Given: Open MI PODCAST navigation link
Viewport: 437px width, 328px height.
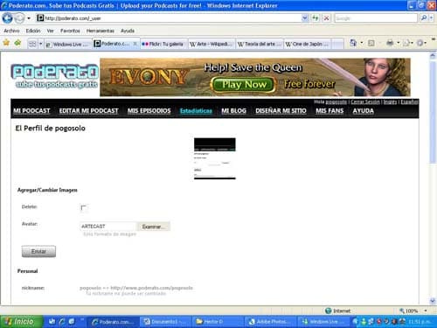Looking at the screenshot, I should 31,111.
